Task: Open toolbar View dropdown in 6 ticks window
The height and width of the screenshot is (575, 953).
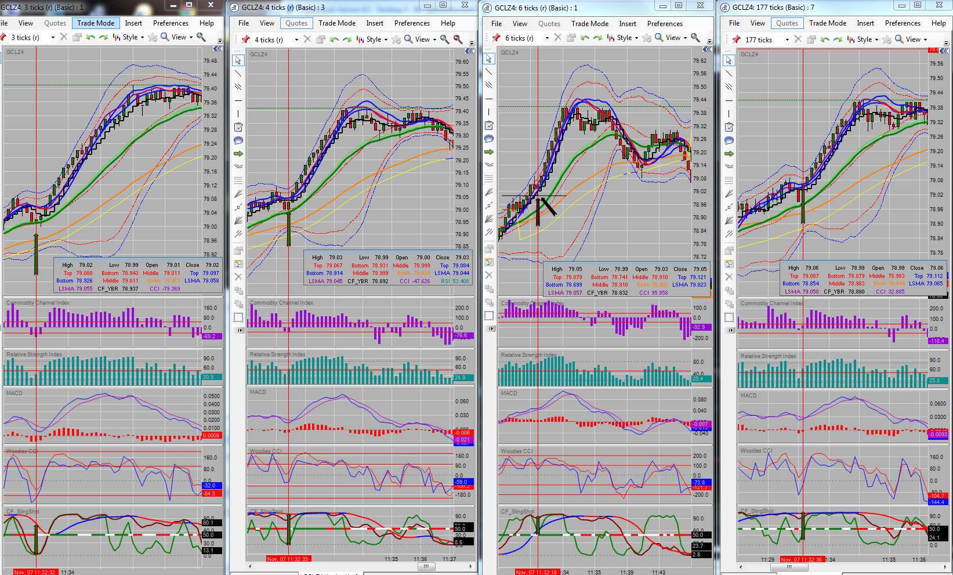Action: click(x=685, y=38)
